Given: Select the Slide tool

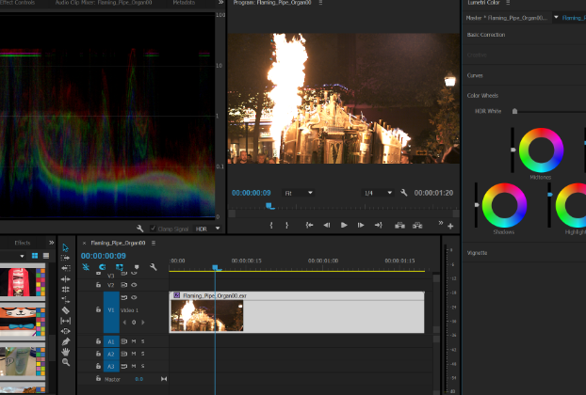Looking at the screenshot, I should click(65, 331).
